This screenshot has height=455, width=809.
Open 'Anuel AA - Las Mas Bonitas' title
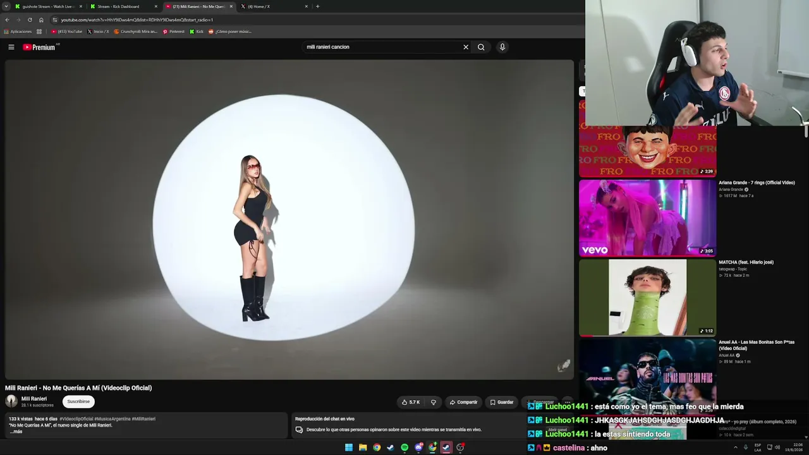click(x=757, y=345)
